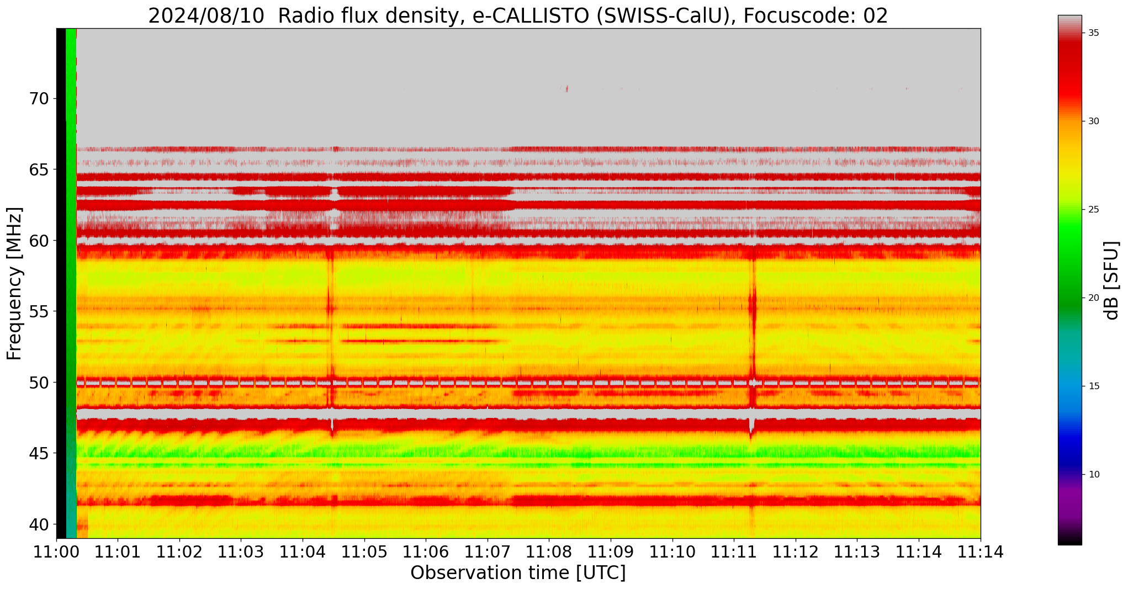This screenshot has height=589, width=1128.
Task: Click the 11:08 time tick label
Action: pos(549,551)
